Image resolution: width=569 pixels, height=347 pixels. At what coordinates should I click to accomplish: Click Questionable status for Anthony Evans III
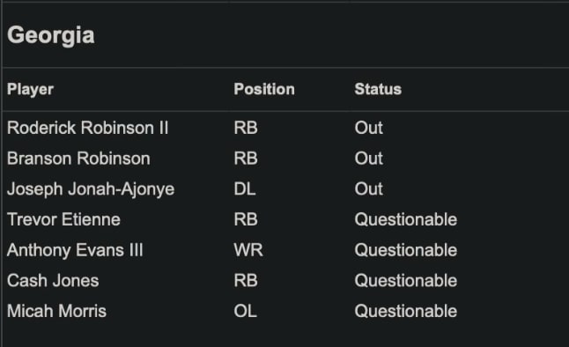coord(406,250)
